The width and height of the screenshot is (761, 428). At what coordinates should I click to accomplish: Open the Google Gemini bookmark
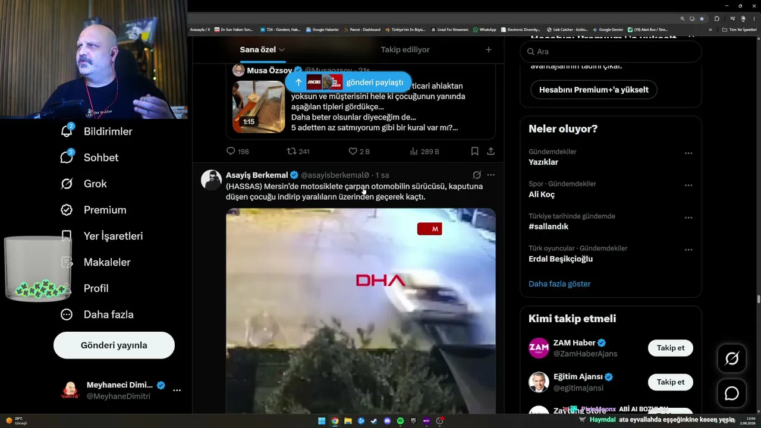click(x=608, y=30)
